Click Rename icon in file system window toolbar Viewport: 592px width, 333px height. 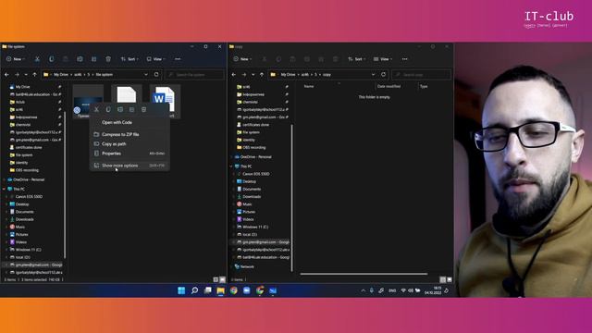pos(80,59)
